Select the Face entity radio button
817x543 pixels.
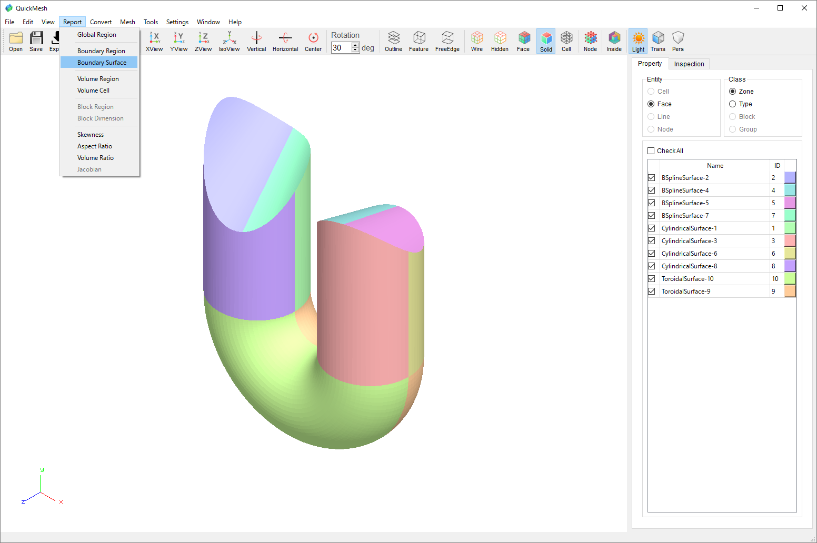click(651, 104)
